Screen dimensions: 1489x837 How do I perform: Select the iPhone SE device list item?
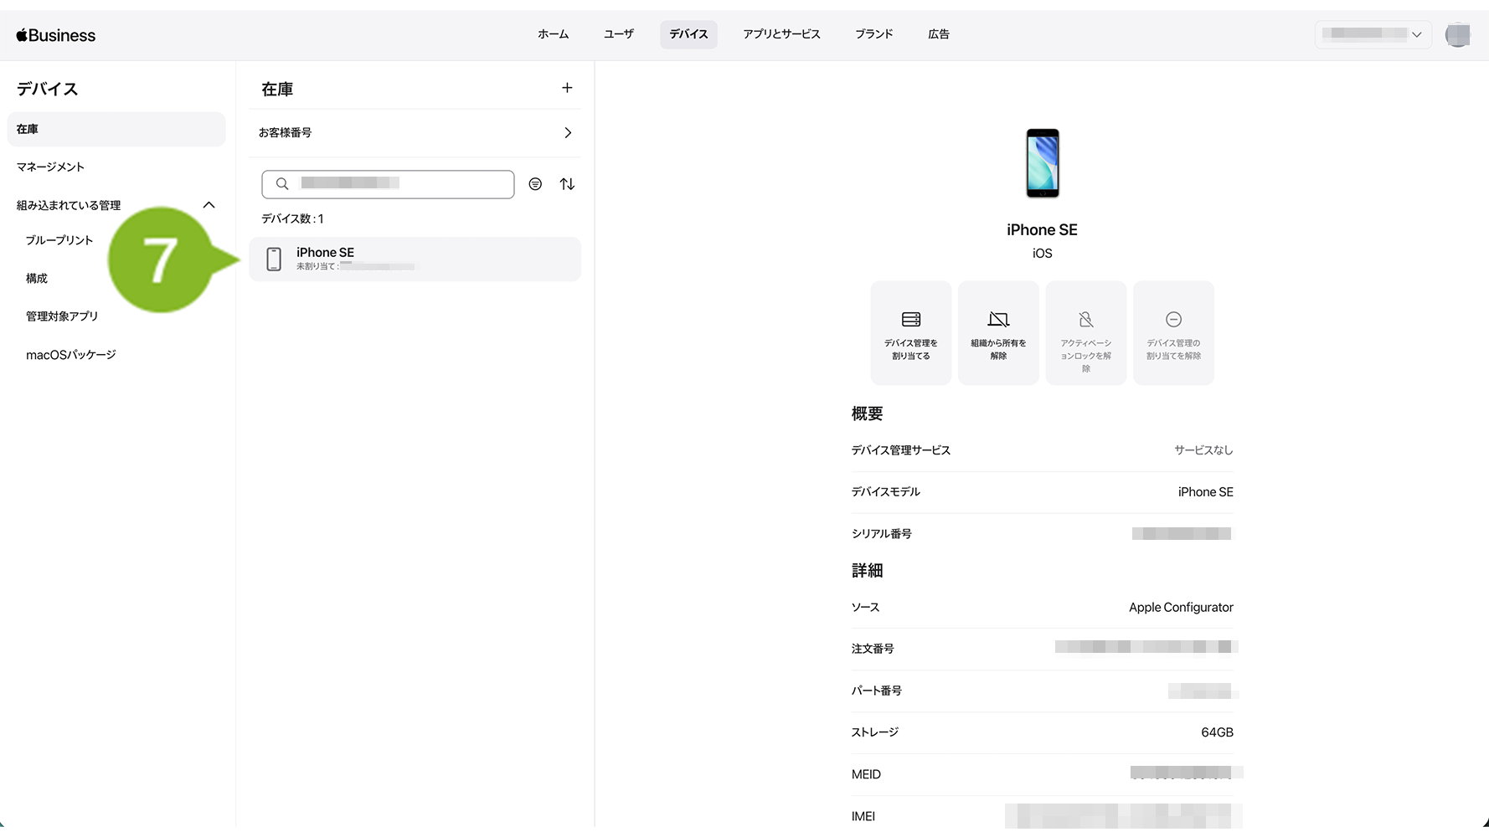[x=415, y=259]
